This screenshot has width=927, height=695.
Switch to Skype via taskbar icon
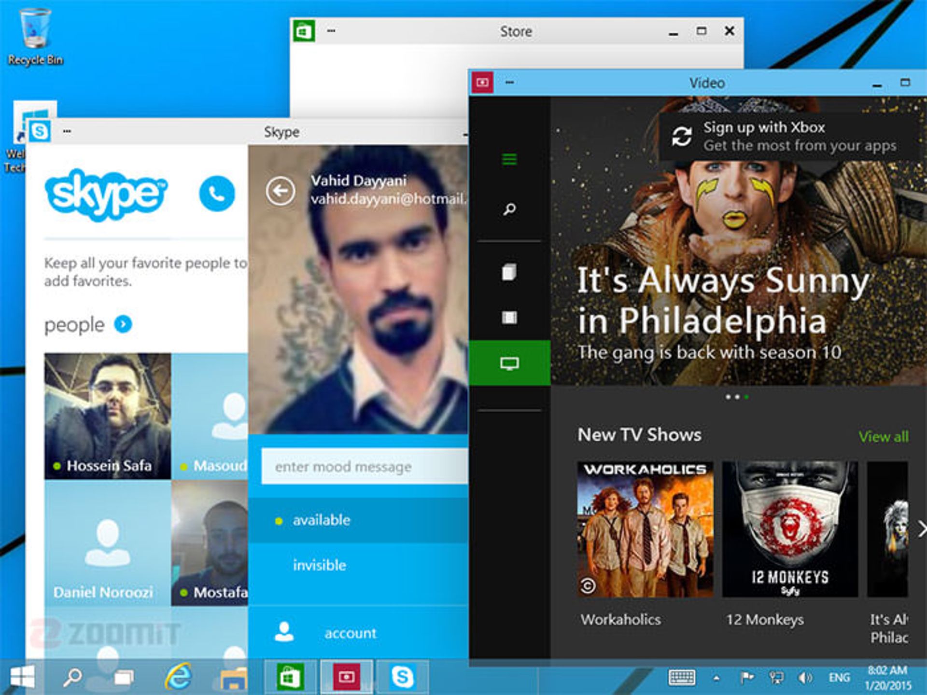(403, 678)
